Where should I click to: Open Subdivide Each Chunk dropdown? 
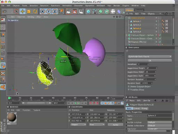150,57
